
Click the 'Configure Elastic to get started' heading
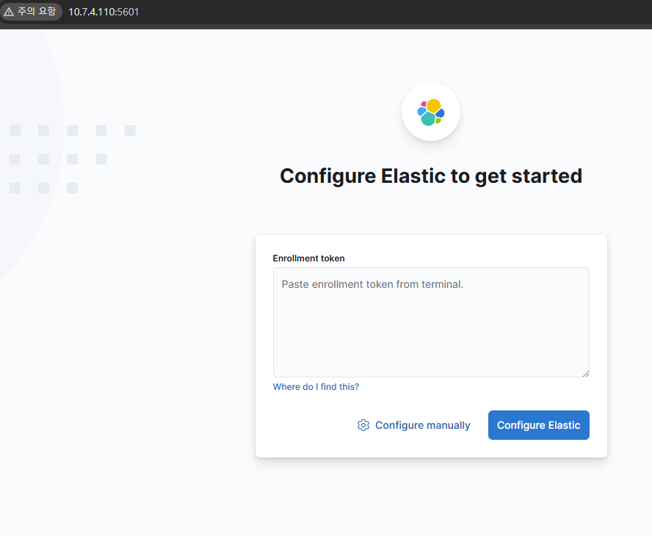click(431, 176)
